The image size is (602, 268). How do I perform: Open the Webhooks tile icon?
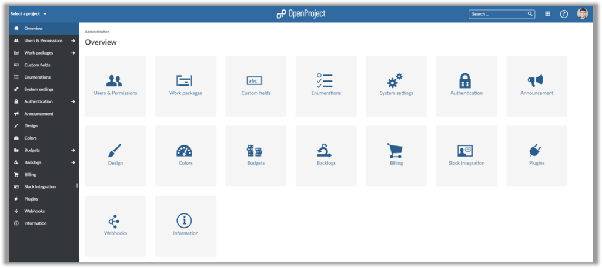click(115, 221)
